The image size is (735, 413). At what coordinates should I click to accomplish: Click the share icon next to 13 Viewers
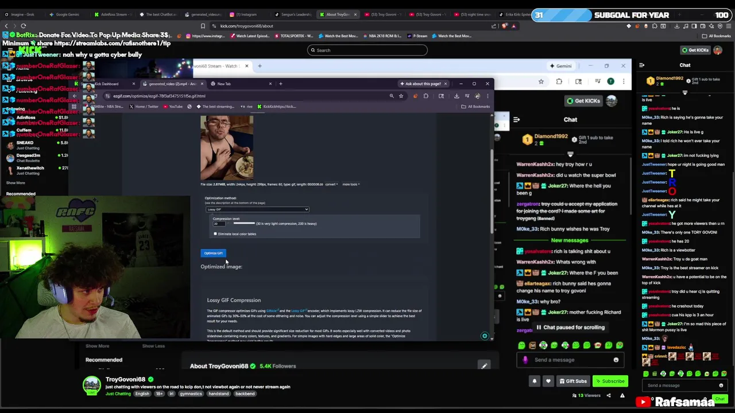pyautogui.click(x=609, y=395)
